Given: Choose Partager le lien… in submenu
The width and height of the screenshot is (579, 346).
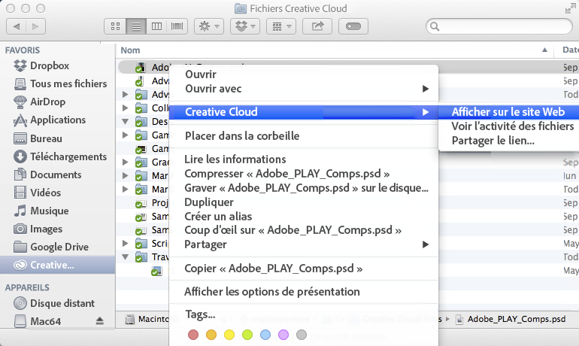Looking at the screenshot, I should click(508, 141).
